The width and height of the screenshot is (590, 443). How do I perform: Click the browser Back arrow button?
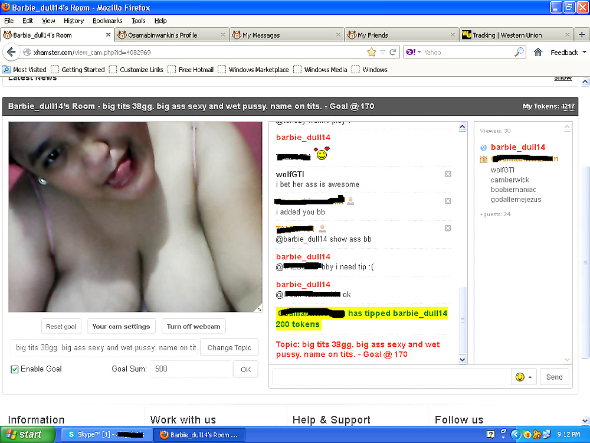pyautogui.click(x=11, y=52)
